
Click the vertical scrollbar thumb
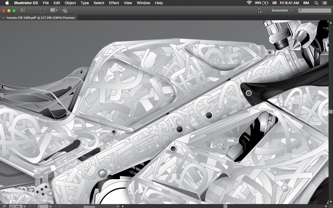tap(331, 112)
